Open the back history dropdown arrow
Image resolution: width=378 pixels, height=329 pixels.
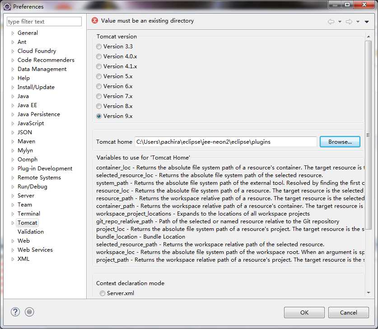point(340,22)
